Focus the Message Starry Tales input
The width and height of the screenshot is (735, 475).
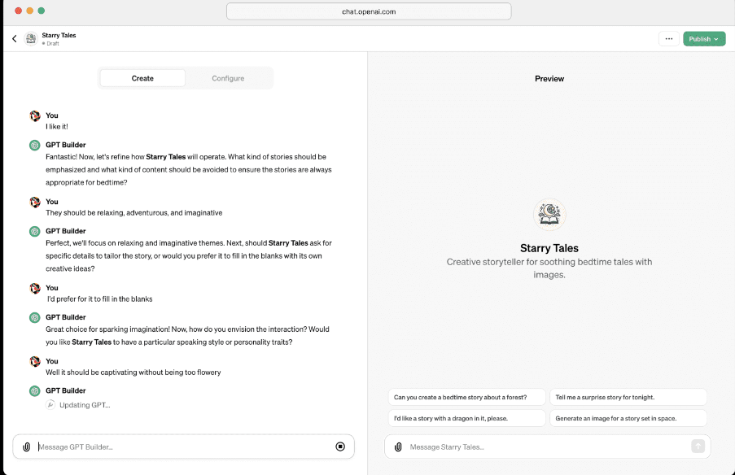pos(548,447)
